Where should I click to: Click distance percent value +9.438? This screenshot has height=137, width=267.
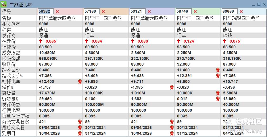pyautogui.click(x=137, y=76)
